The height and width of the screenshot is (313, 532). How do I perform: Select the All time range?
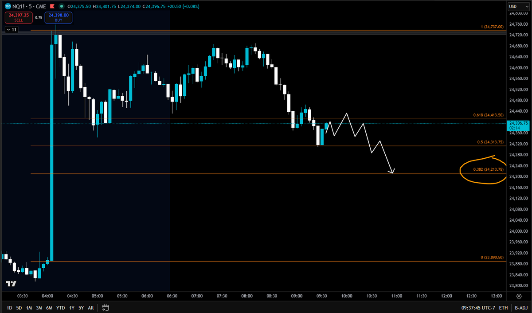point(91,307)
